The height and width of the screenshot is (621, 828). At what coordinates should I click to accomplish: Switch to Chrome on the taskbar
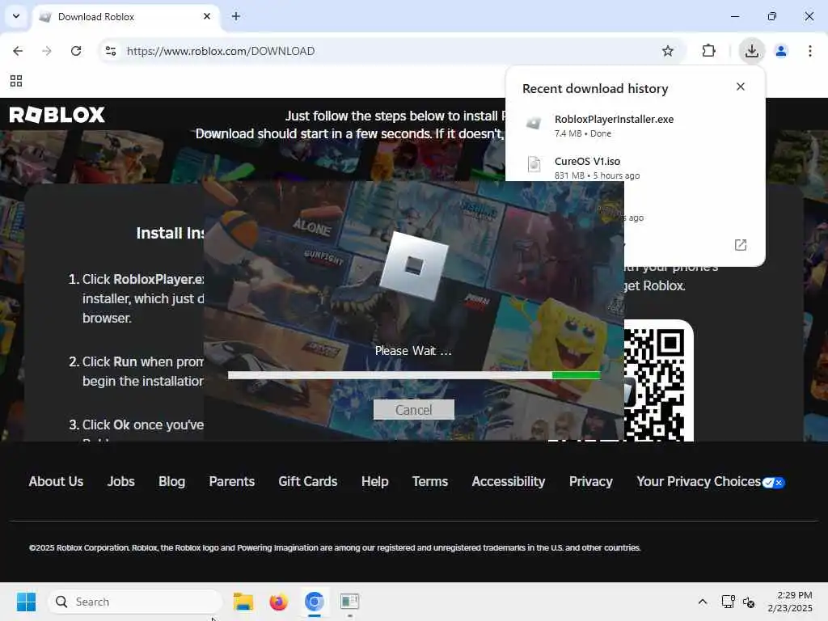click(314, 602)
